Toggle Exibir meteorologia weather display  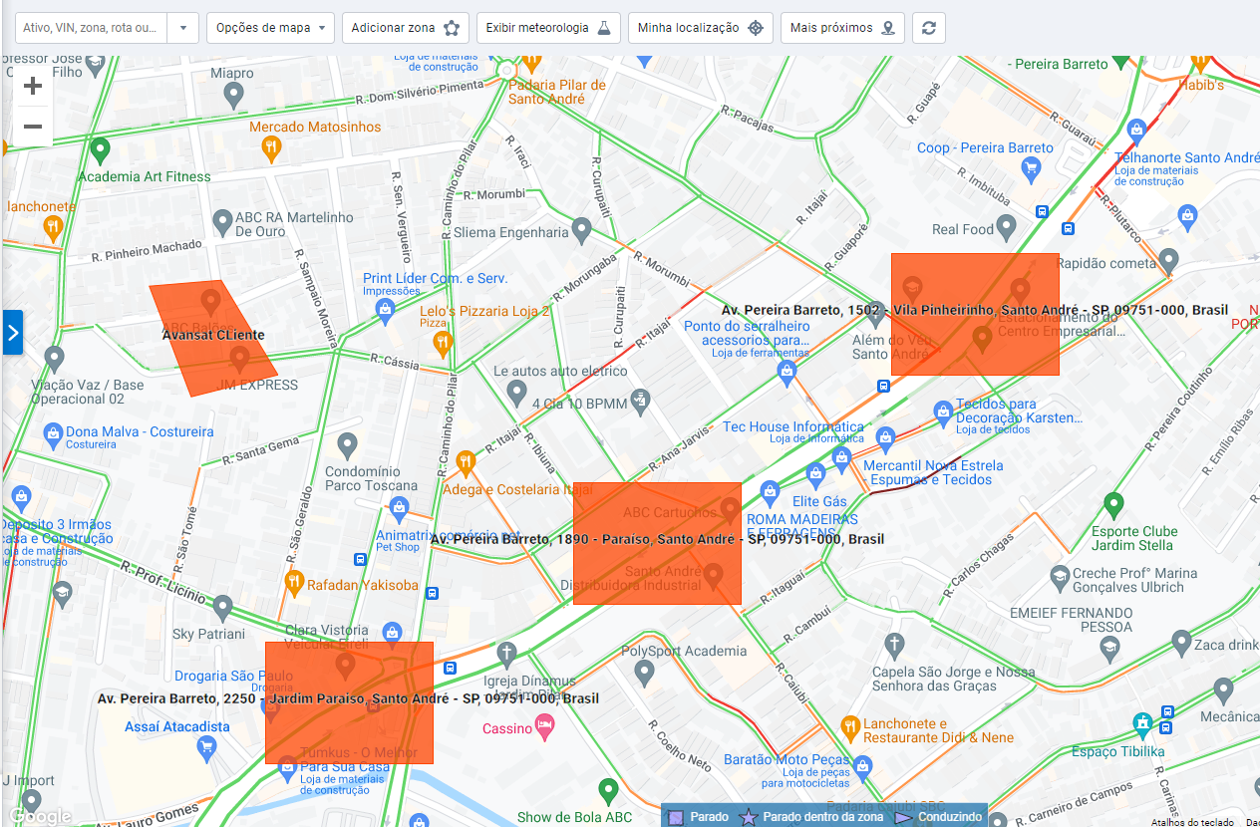click(x=548, y=28)
